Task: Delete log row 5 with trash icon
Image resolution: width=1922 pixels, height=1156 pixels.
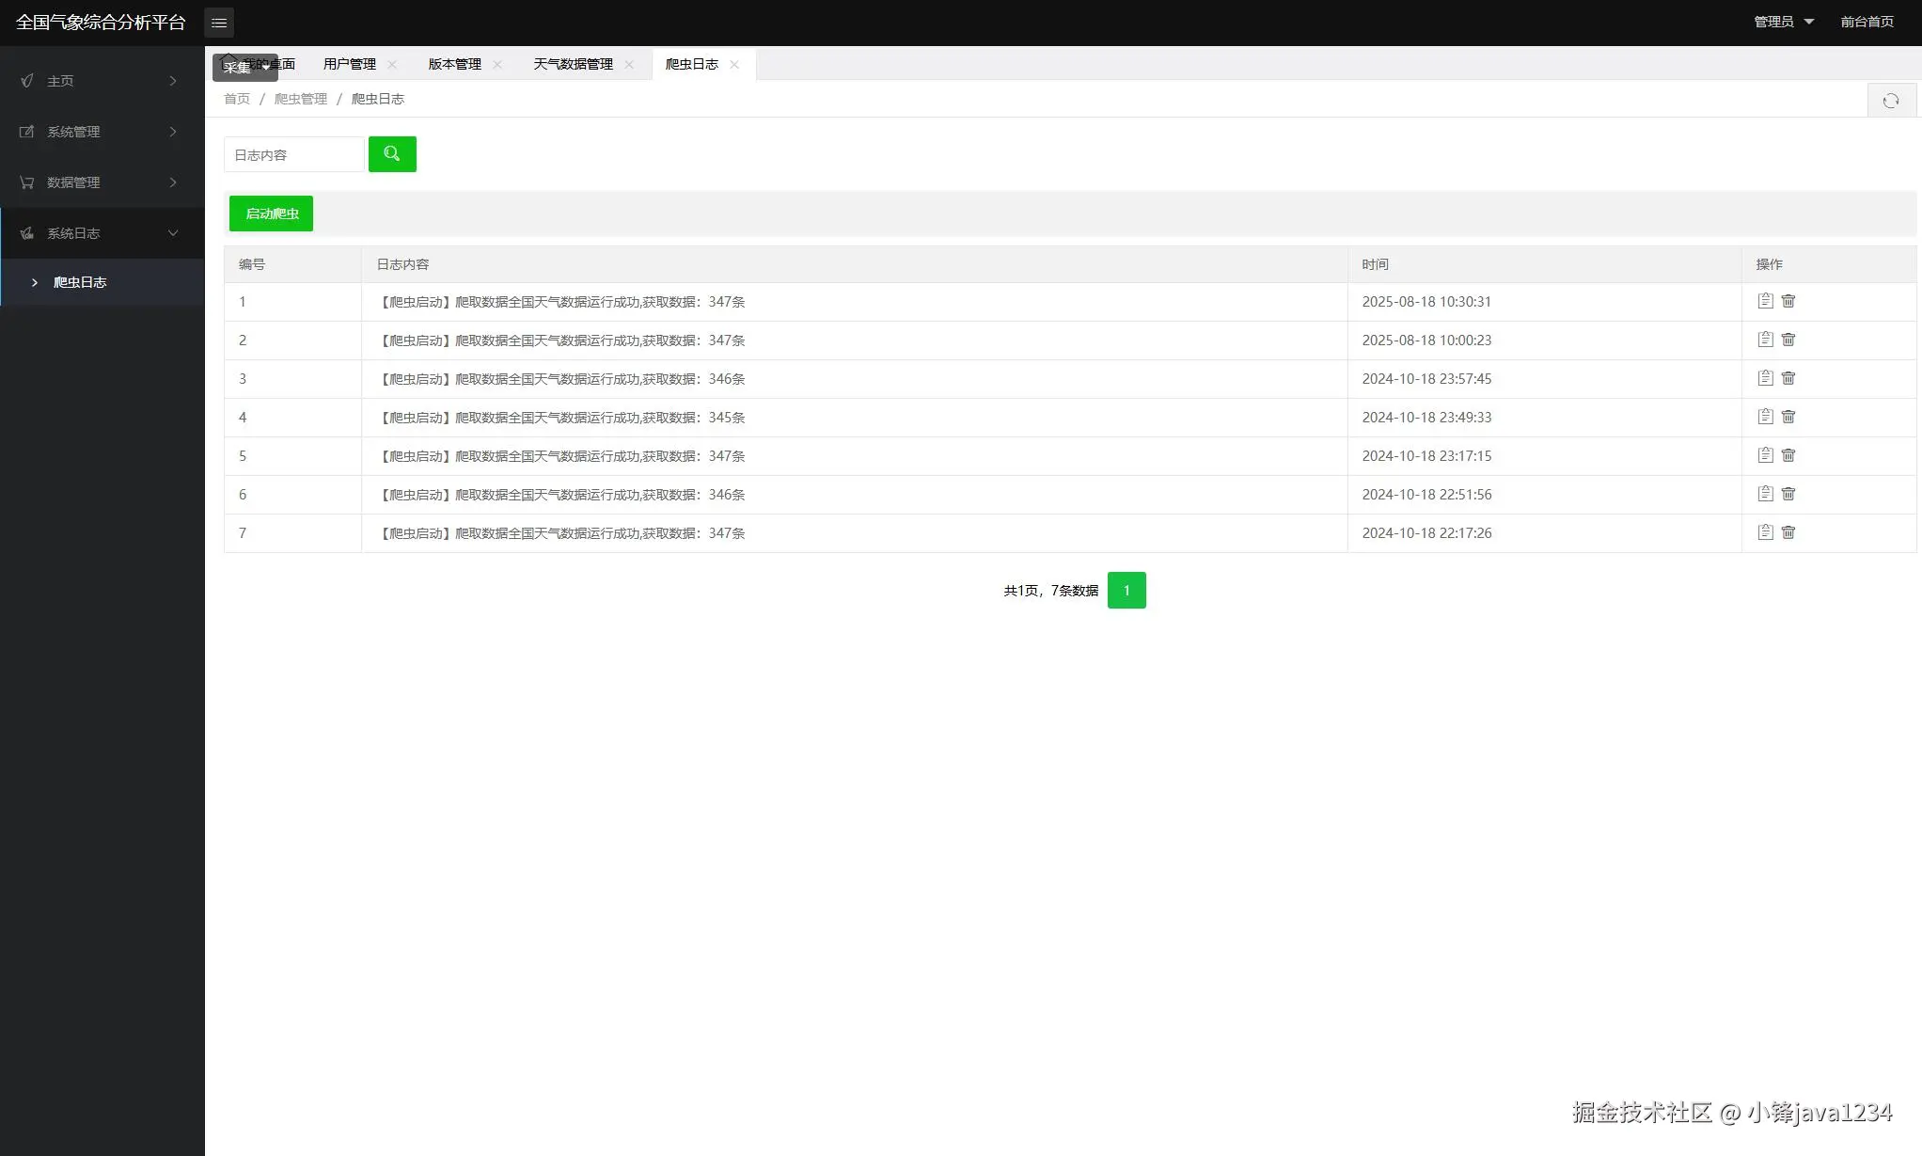Action: 1788,455
